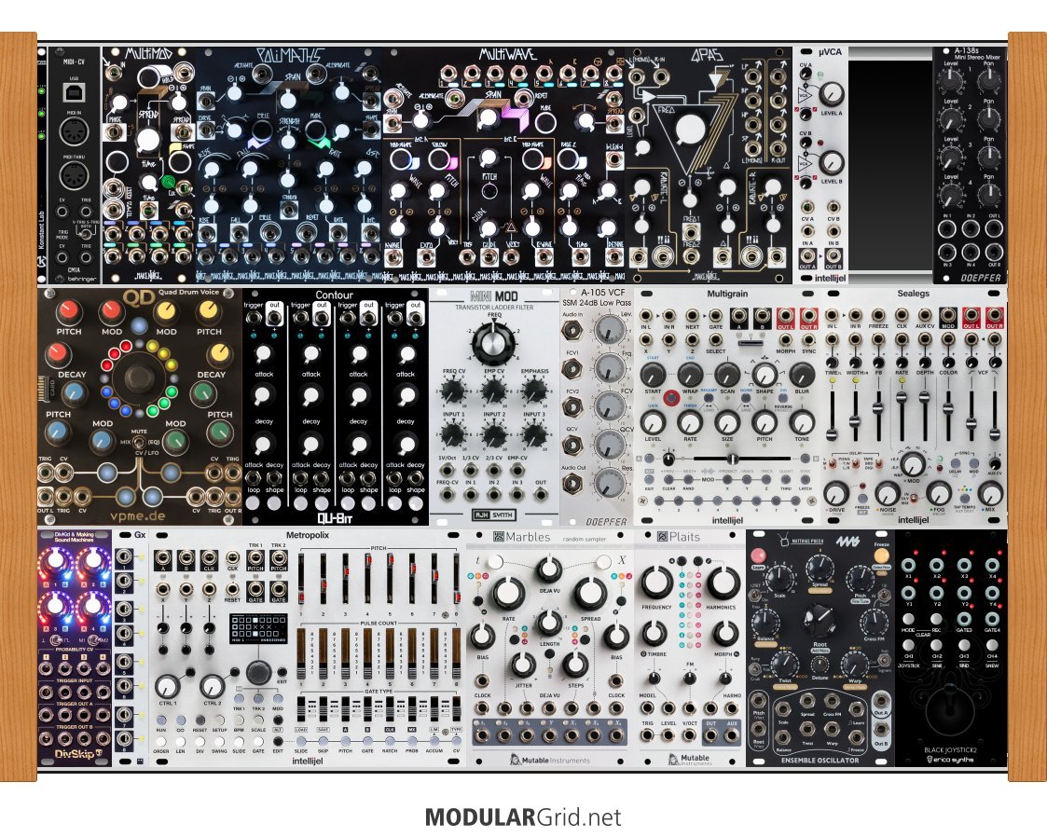Click the CTRL 1 knob on Metropolix
The height and width of the screenshot is (837, 1047).
[x=167, y=685]
